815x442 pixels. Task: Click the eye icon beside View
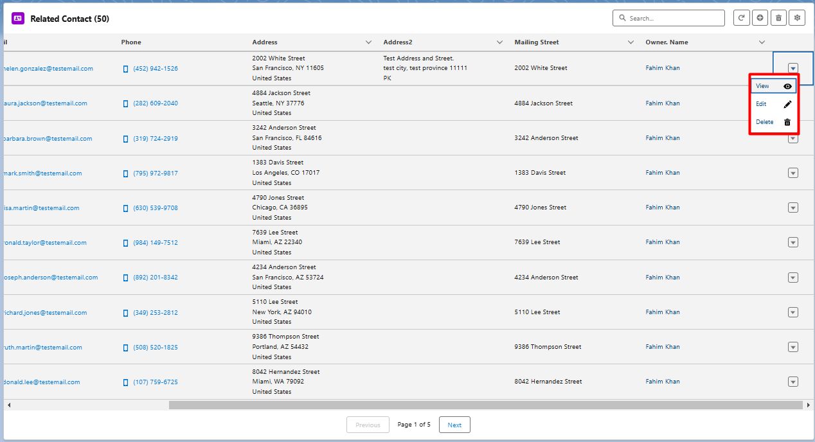pos(787,86)
